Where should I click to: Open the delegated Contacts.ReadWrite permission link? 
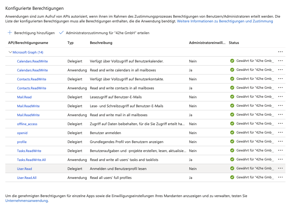point(32,79)
